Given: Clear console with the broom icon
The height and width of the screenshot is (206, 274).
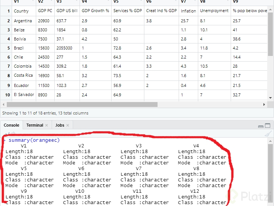Looking at the screenshot, I should pos(268,133).
